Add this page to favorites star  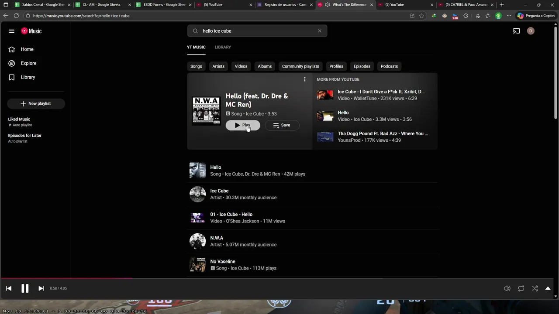(421, 16)
